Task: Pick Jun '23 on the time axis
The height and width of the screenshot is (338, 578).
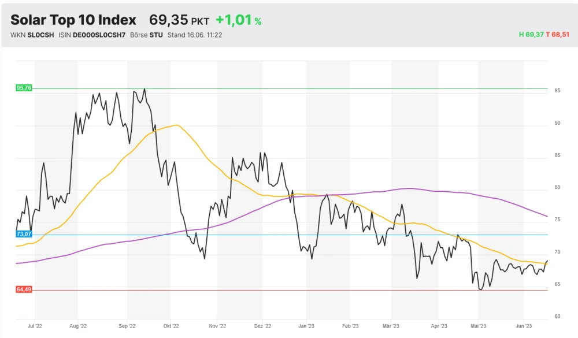Action: pos(524,325)
